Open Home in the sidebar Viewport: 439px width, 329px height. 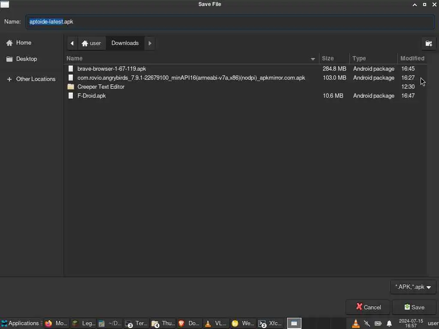19,43
